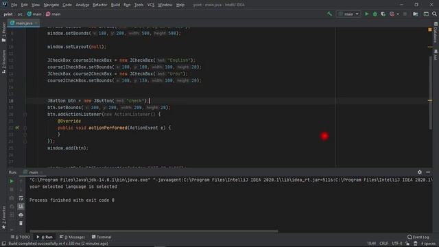Change the CRLF line separator in status bar
The image size is (439, 247).
pos(383,244)
